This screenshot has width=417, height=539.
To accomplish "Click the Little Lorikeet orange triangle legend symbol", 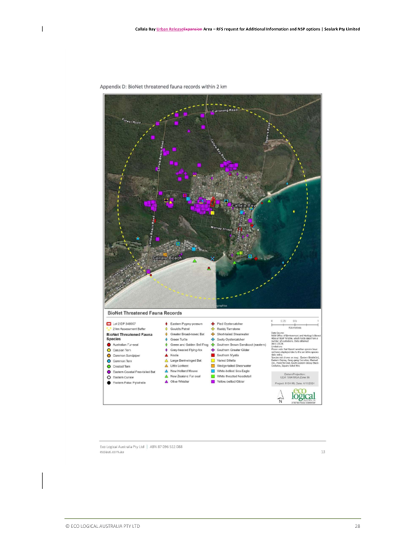I will click(167, 366).
